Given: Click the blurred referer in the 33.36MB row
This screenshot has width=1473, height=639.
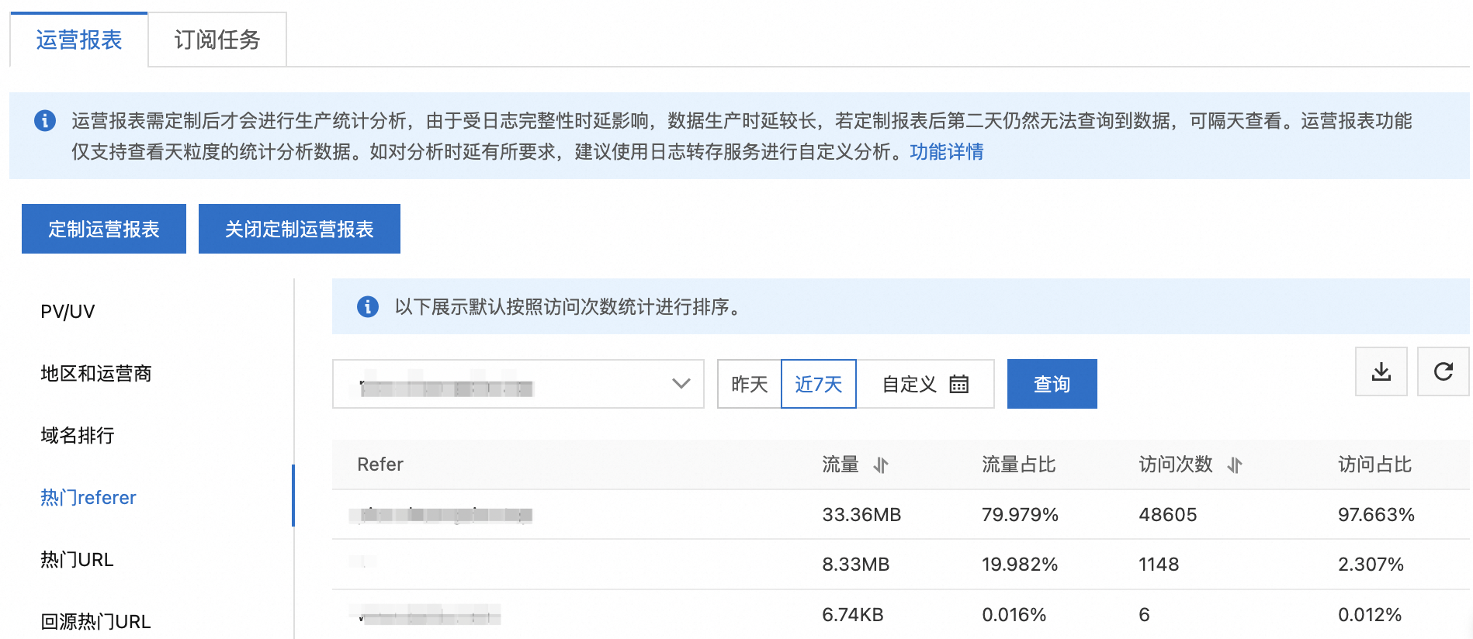Looking at the screenshot, I should (441, 515).
